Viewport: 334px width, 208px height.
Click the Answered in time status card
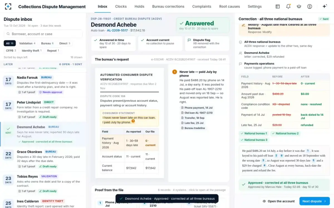tap(114, 44)
